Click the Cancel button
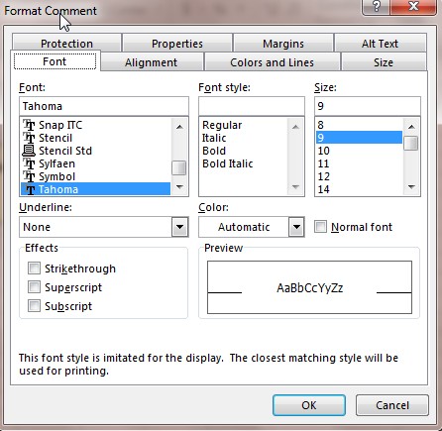The width and height of the screenshot is (442, 431). point(392,405)
